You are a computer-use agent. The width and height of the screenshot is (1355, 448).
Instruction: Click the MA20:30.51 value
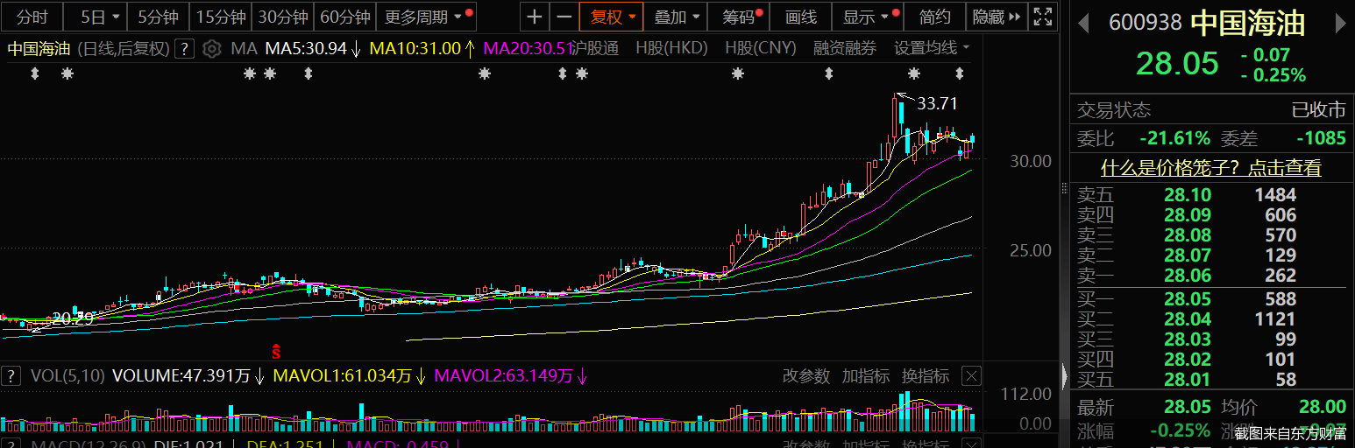528,49
